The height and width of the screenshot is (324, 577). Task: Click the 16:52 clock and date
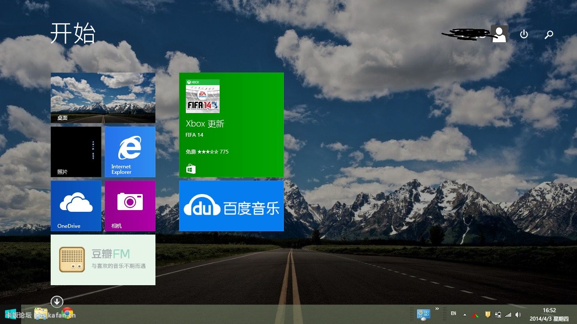[x=549, y=314]
